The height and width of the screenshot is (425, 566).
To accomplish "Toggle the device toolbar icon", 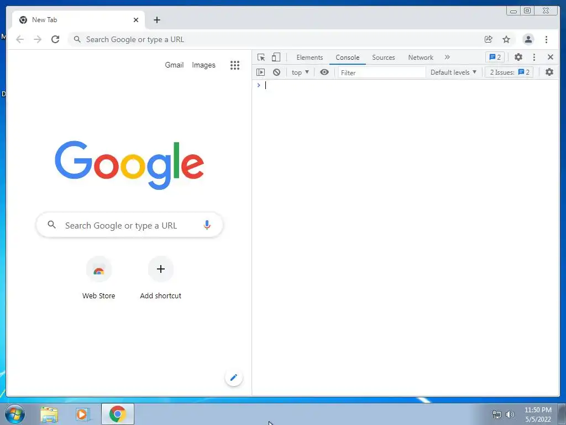I will [x=276, y=57].
